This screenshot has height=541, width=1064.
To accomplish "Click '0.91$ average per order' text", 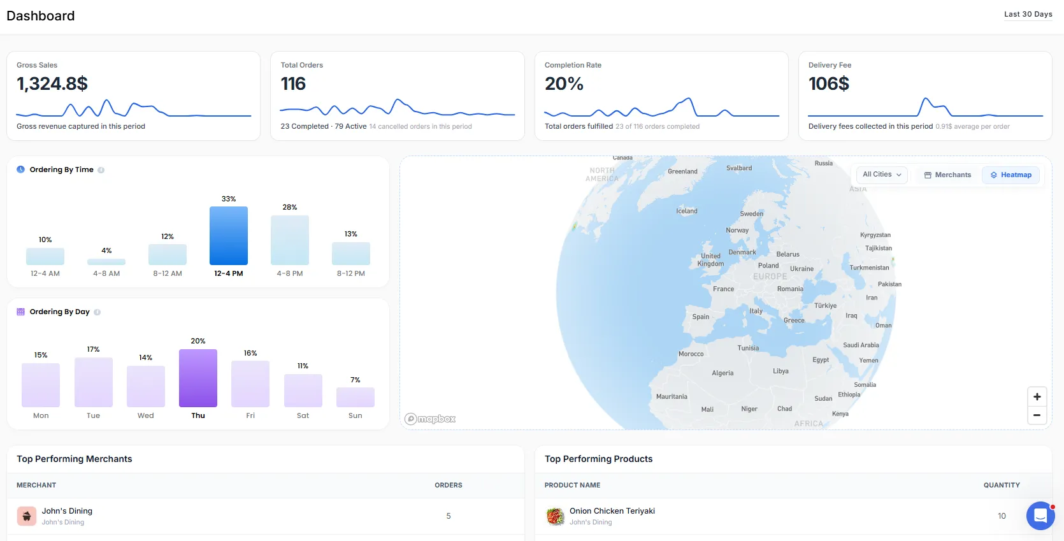I will 972,126.
